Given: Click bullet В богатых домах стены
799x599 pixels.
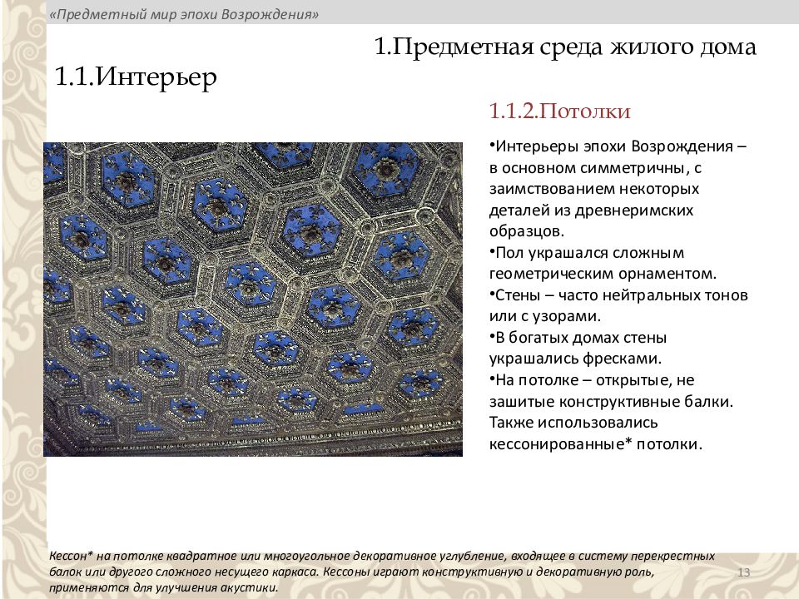Looking at the screenshot, I should [x=578, y=337].
